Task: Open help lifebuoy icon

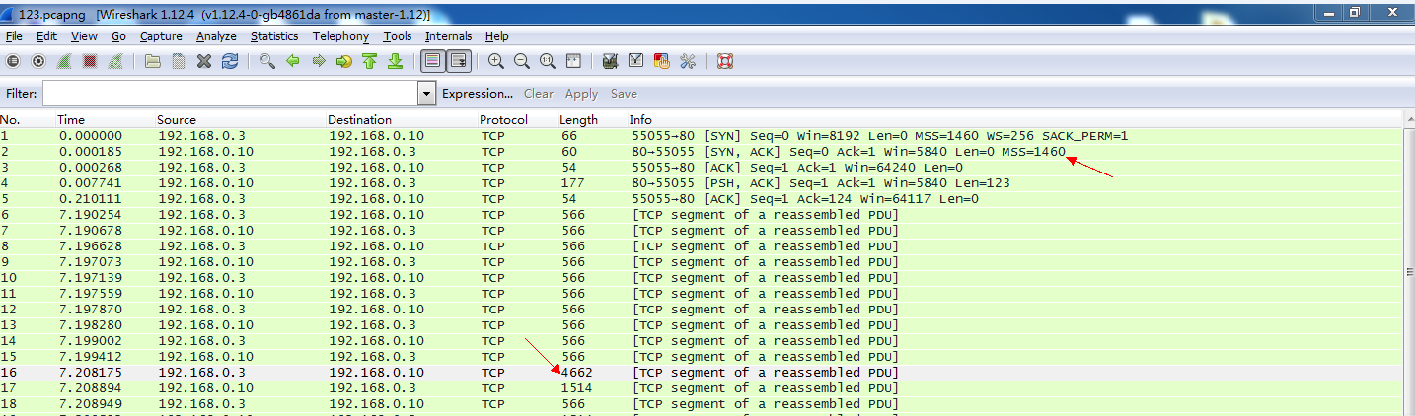Action: (725, 61)
